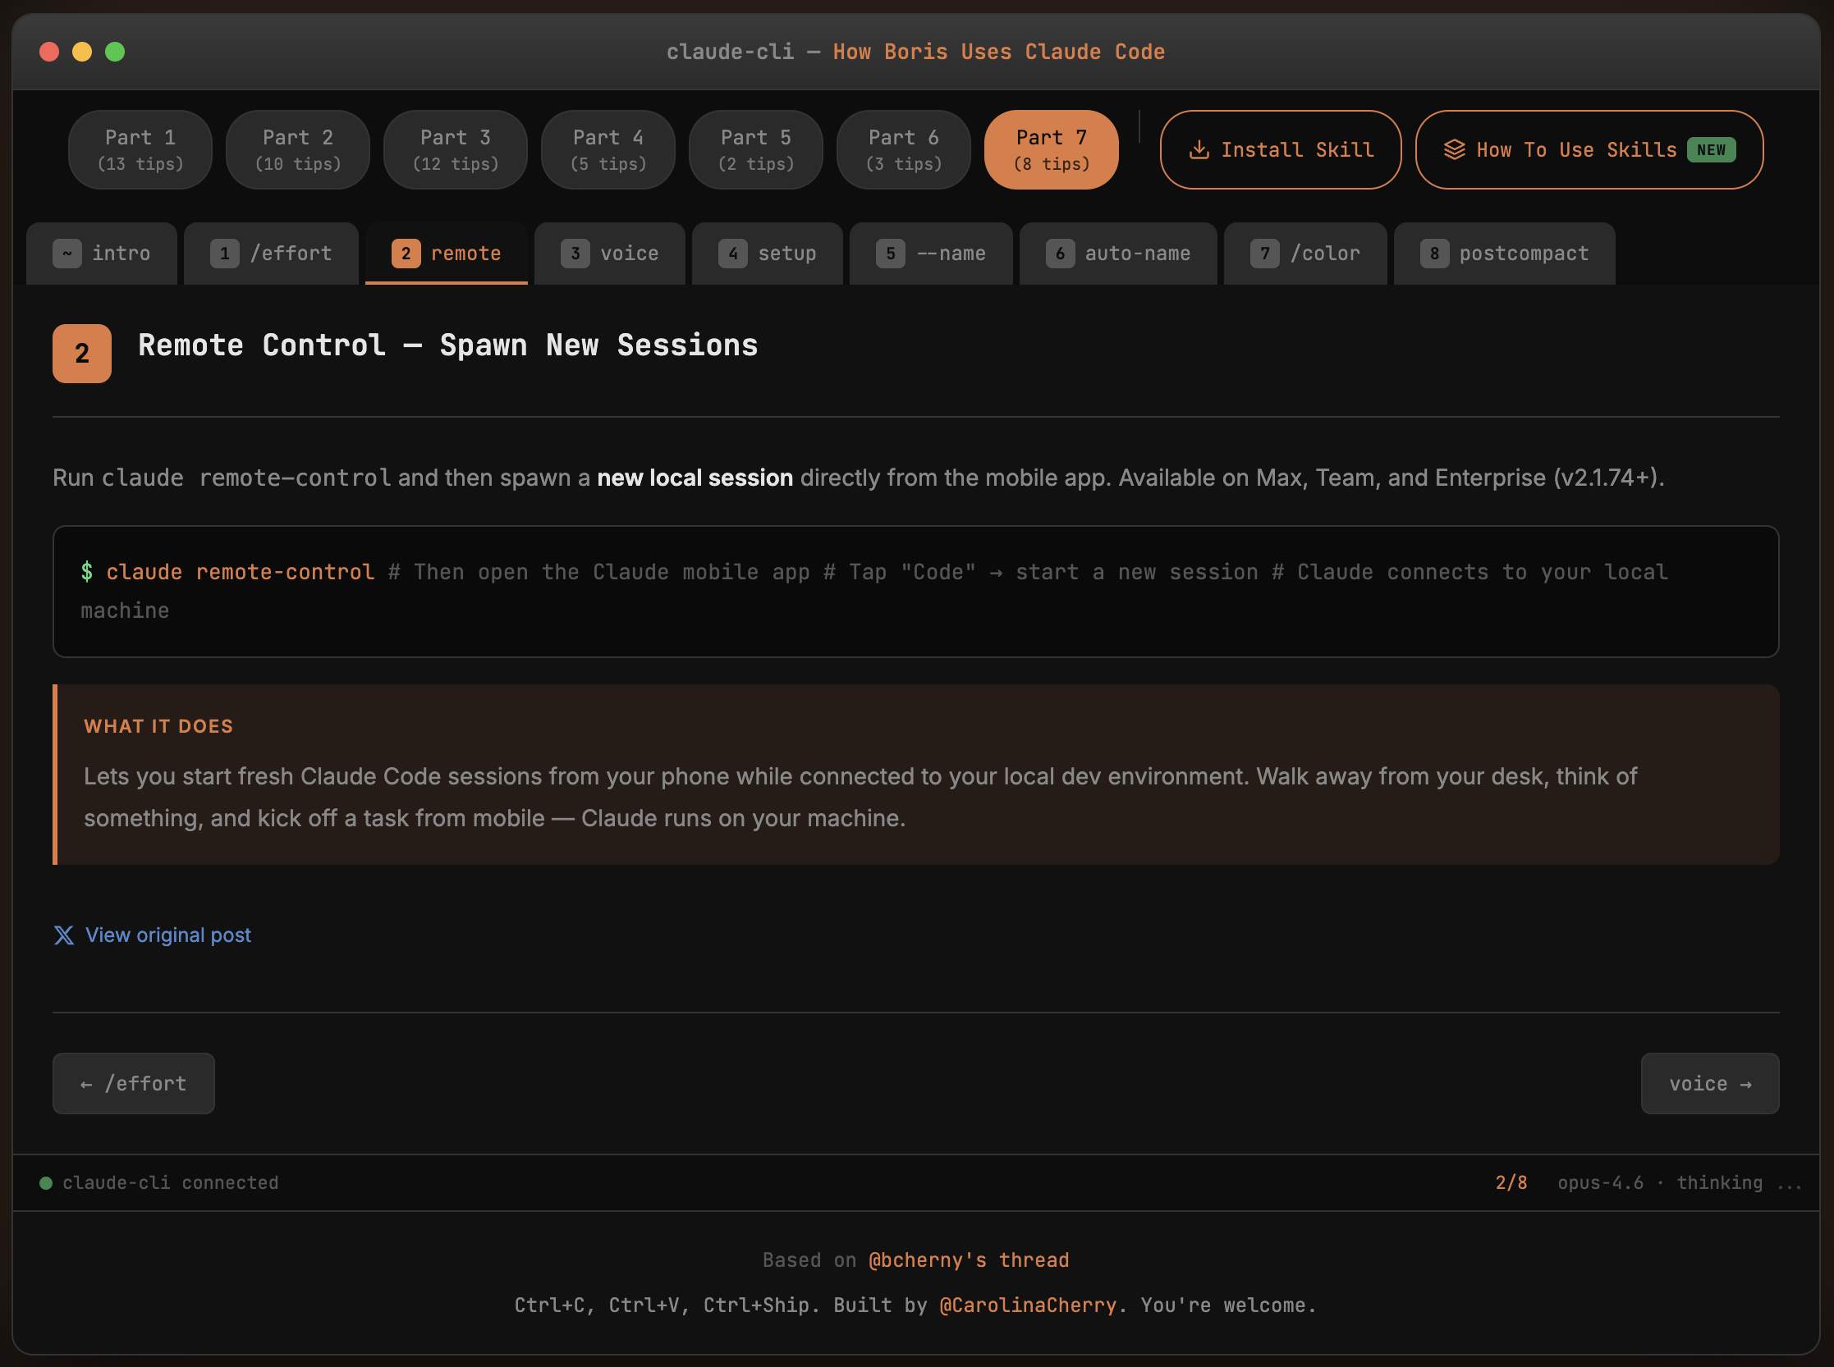The width and height of the screenshot is (1834, 1367).
Task: Click the tilde badge on the intro tab
Action: point(67,254)
